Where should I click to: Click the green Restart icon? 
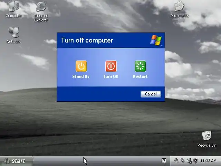141,66
